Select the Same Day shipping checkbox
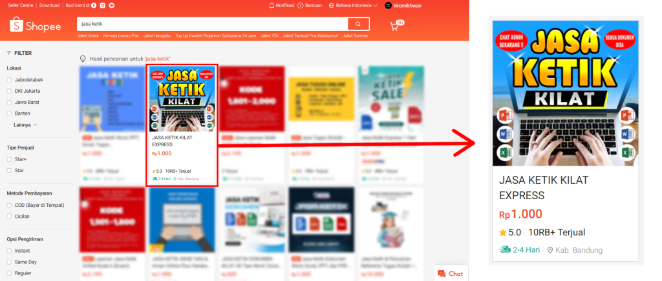Screen dimensions: 662x281 click(9, 262)
